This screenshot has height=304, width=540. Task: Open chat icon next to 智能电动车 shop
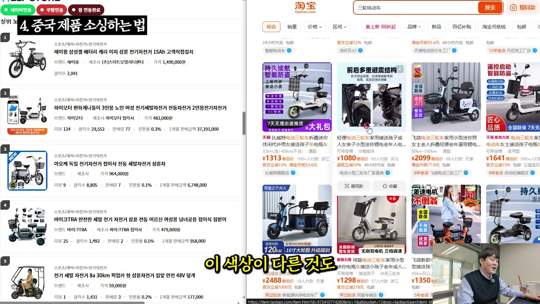point(289,51)
